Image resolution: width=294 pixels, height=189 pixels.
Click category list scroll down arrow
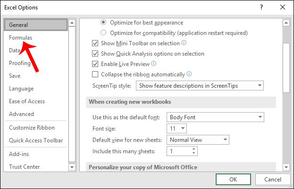(72, 167)
